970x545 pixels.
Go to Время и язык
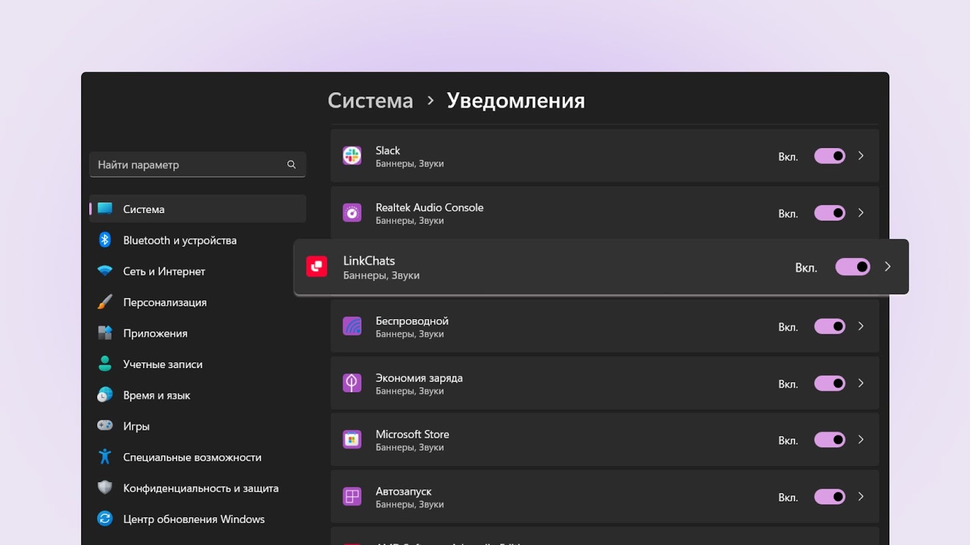(198, 395)
